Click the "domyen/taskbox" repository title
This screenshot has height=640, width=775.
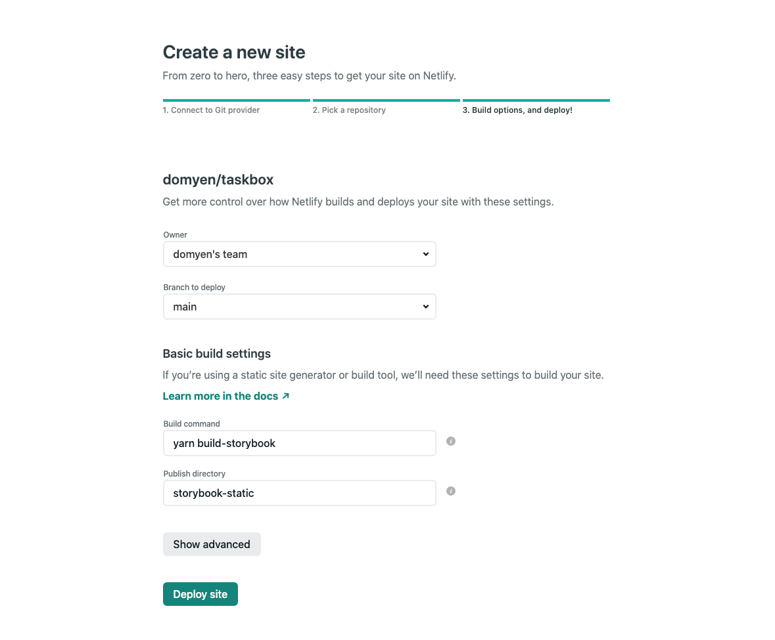(x=218, y=179)
